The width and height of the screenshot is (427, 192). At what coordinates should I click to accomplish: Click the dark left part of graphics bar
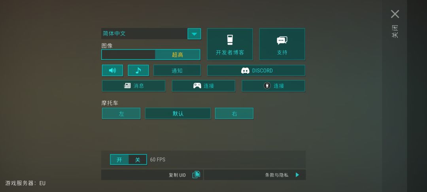pos(128,55)
